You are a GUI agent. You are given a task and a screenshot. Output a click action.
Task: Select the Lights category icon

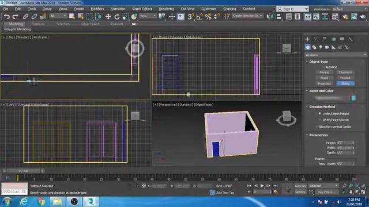[321, 47]
